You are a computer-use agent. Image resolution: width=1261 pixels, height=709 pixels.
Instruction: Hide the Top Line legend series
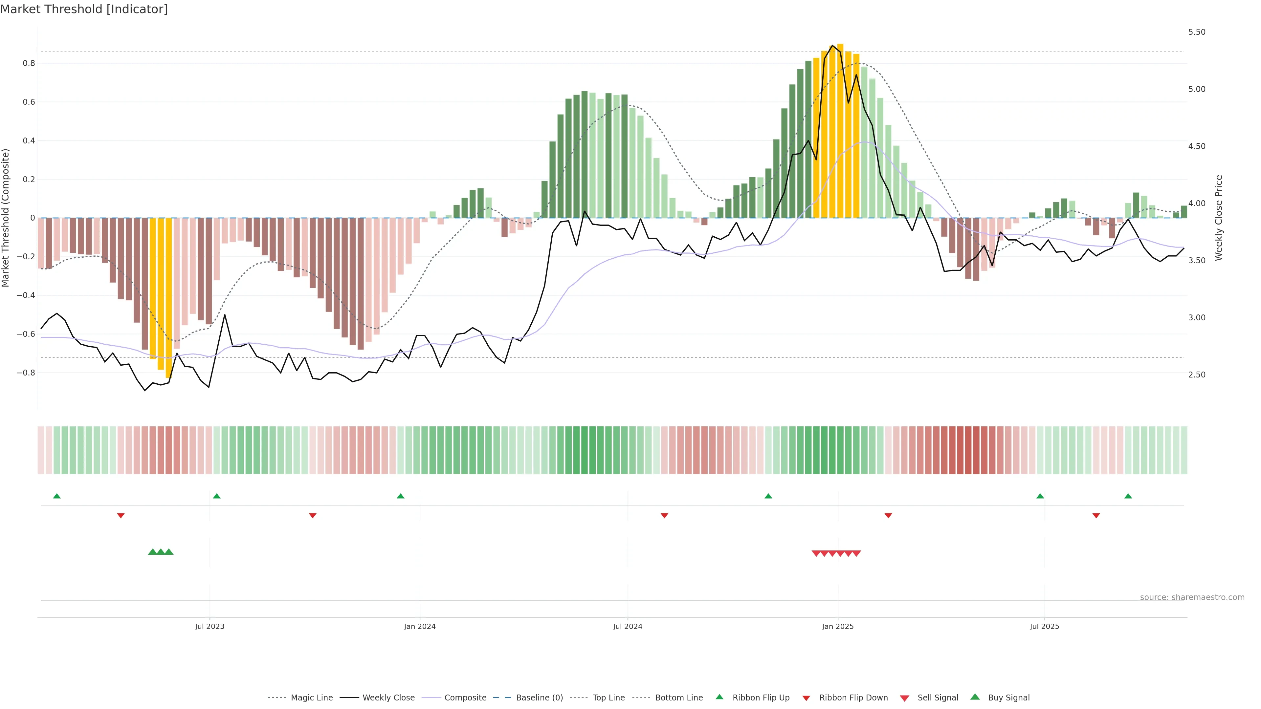(608, 698)
